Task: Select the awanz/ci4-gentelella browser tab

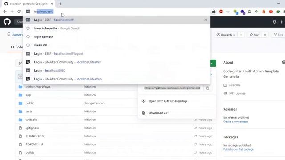Action: [x=28, y=4]
